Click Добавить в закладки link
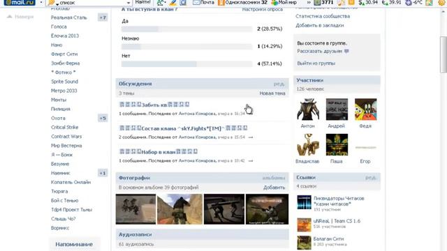 (x=320, y=25)
